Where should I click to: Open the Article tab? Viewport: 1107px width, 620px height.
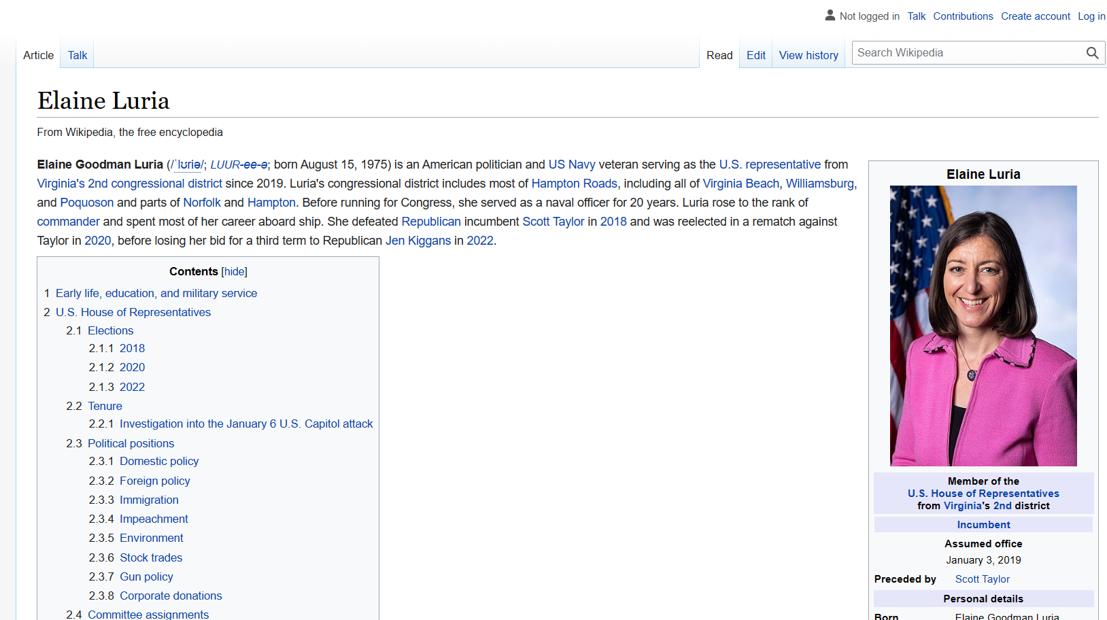38,55
